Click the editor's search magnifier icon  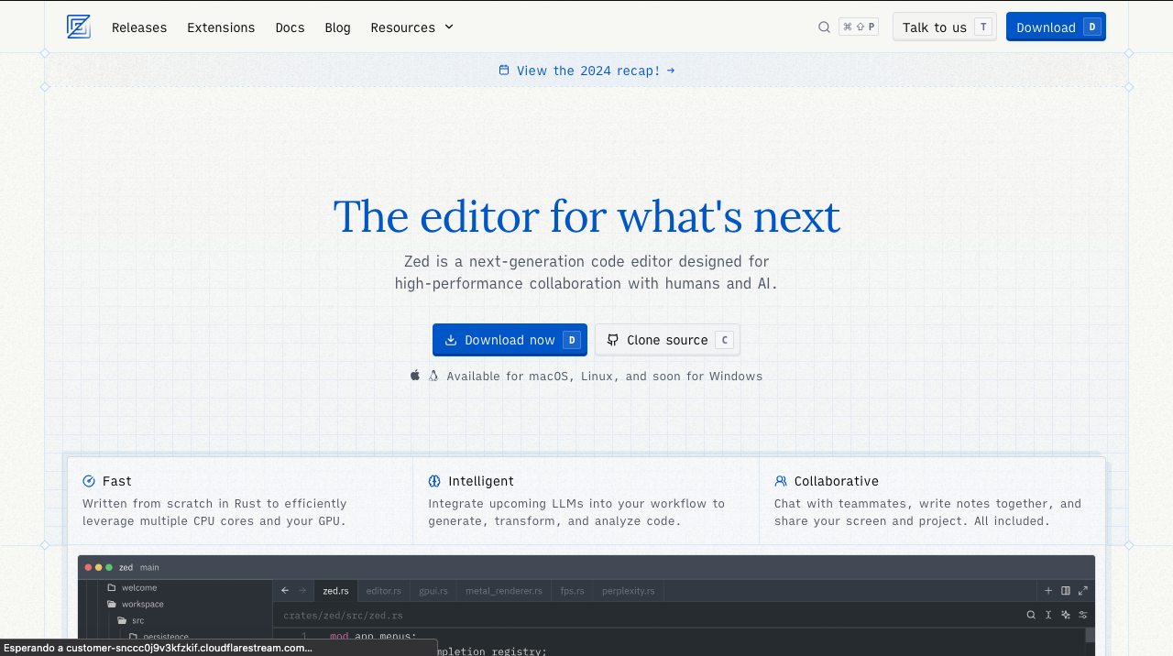pyautogui.click(x=1031, y=615)
